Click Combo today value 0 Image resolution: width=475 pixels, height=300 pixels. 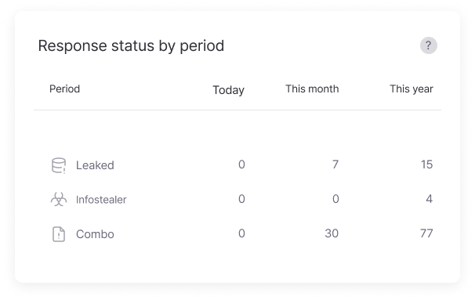(241, 233)
